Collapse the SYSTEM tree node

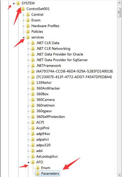click(14, 3)
